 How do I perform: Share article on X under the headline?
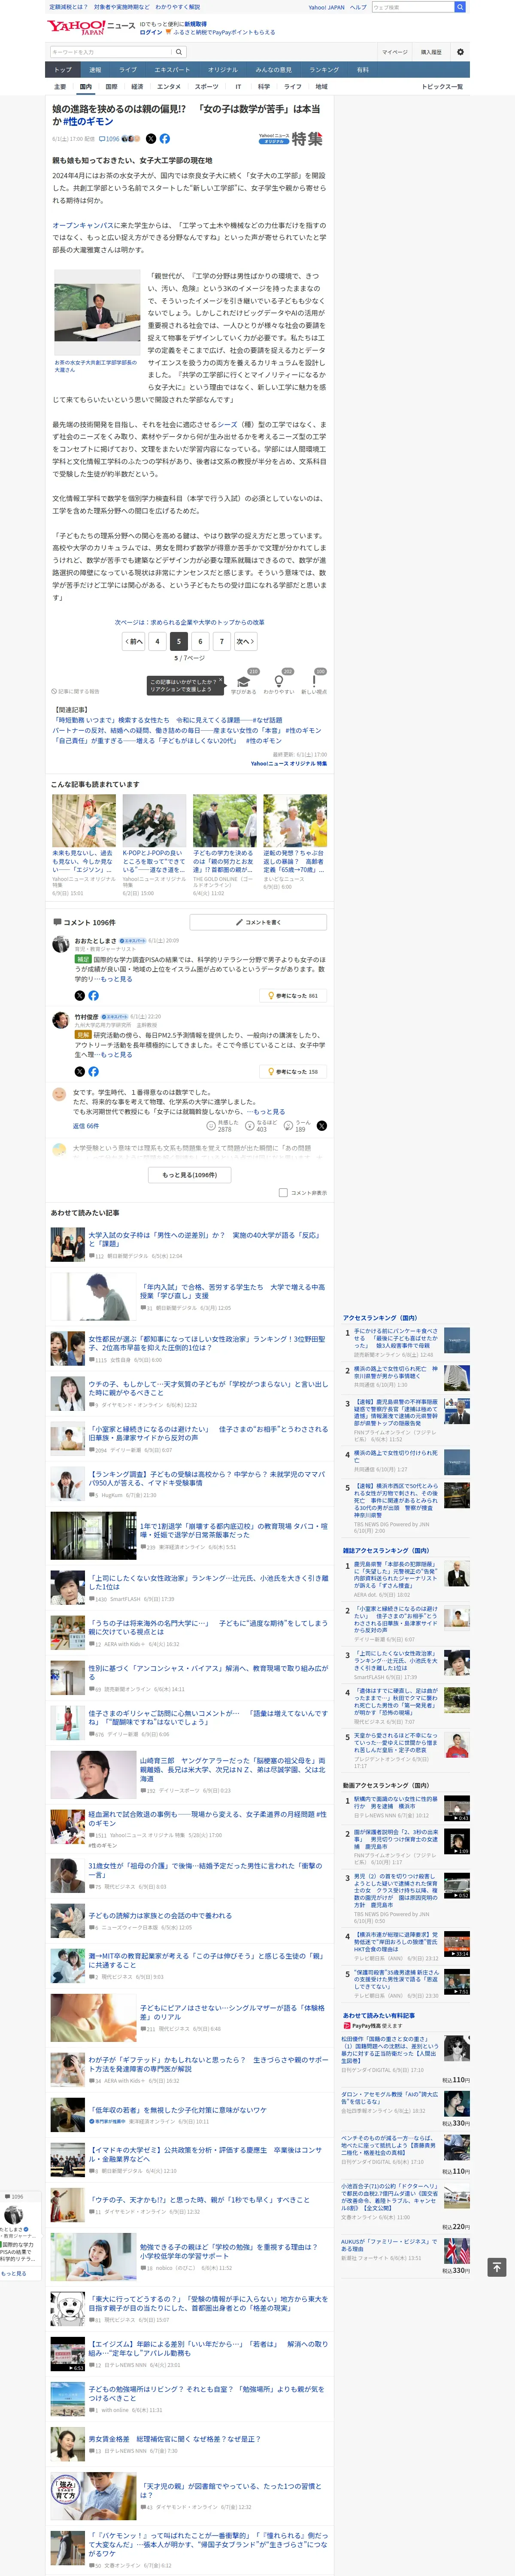(x=151, y=139)
